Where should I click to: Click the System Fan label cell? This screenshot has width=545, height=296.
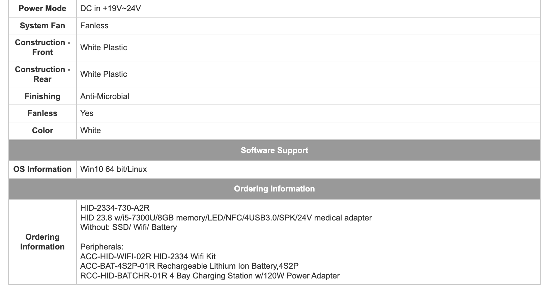[42, 26]
